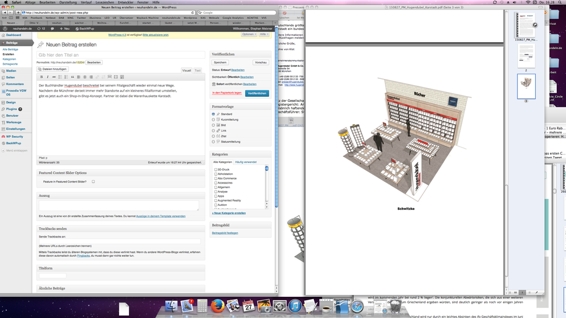Open the Plugins section in the sidebar
This screenshot has width=566, height=318.
pyautogui.click(x=11, y=109)
